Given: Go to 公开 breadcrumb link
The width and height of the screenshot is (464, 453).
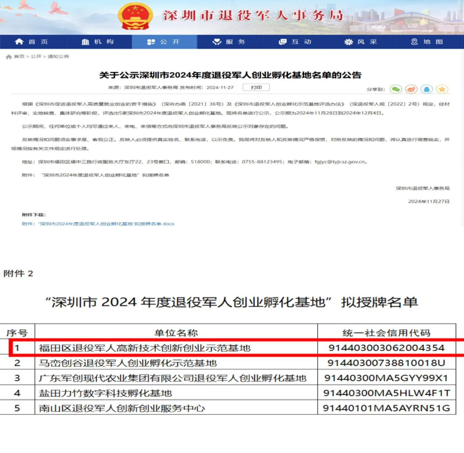Looking at the screenshot, I should coord(36,56).
